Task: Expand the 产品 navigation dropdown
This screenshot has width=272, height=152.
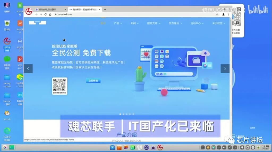Action: pyautogui.click(x=118, y=23)
